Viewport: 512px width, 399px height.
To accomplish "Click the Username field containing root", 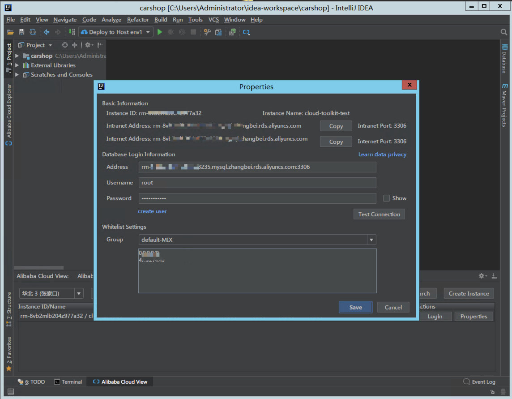I will pyautogui.click(x=257, y=183).
